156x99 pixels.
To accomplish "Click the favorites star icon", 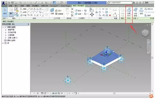I will pyautogui.click(x=140, y=3).
